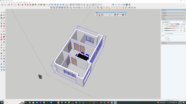Click the last icon in floating toolbar
The height and width of the screenshot is (104, 186).
coord(125,15)
